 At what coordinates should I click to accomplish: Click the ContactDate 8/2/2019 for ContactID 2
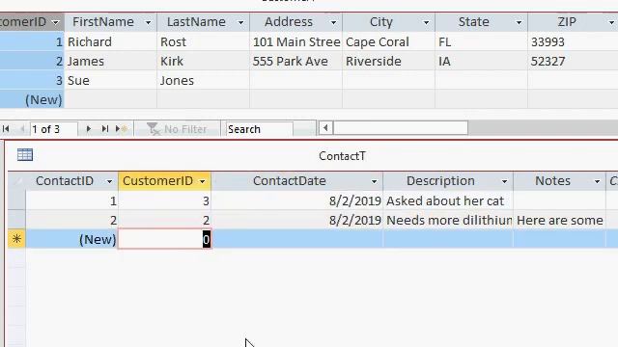297,220
